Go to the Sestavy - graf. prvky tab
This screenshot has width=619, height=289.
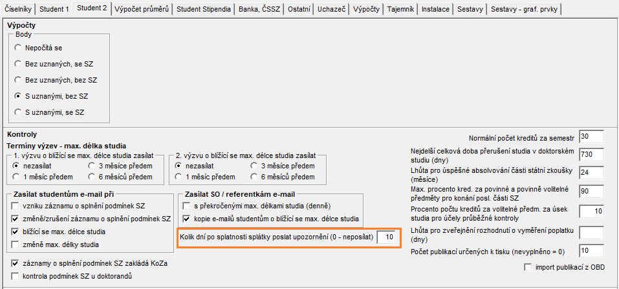click(525, 10)
